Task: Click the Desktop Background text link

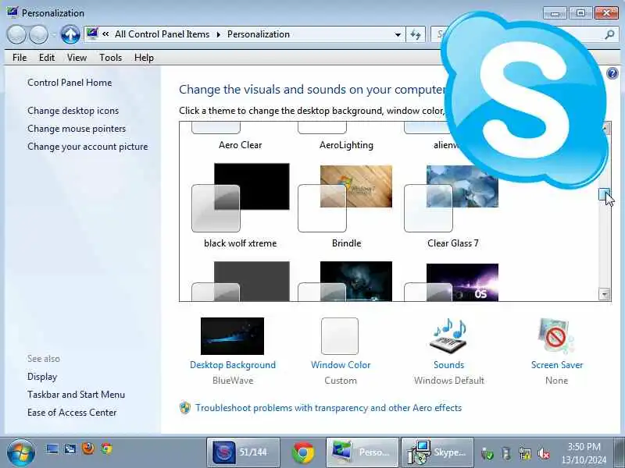Action: (232, 365)
